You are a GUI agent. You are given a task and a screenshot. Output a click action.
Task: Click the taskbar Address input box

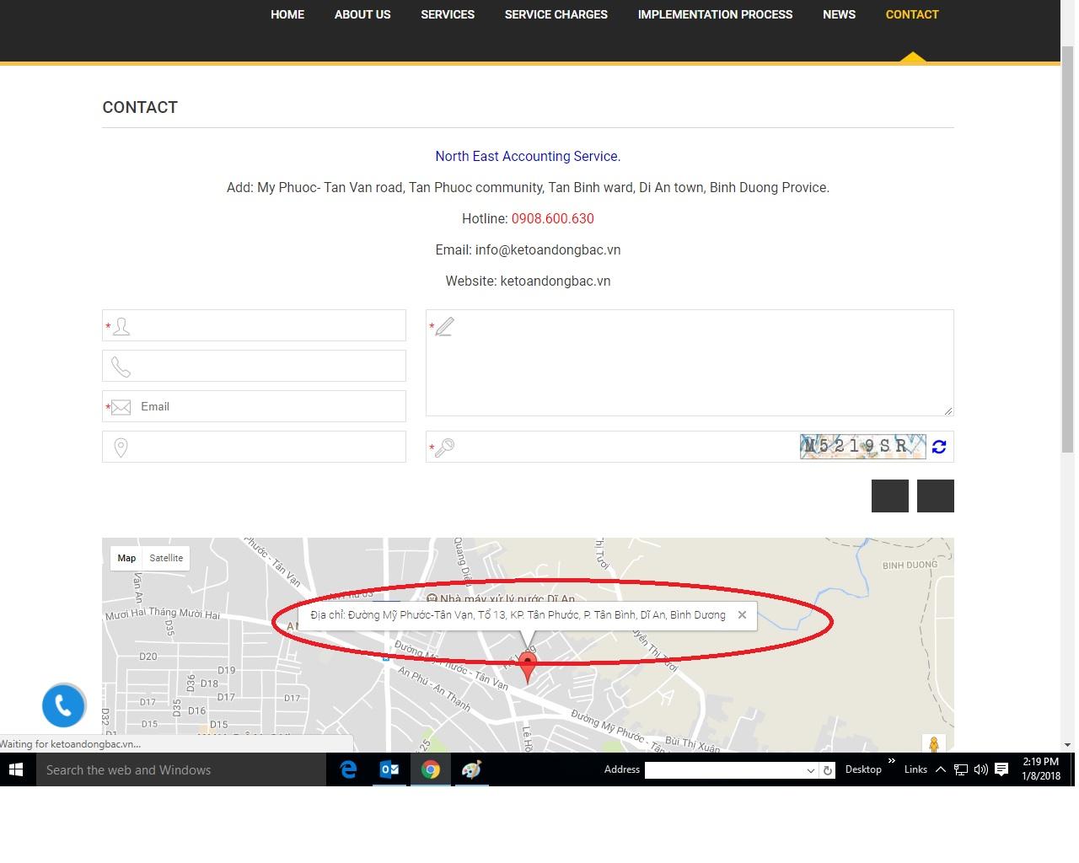click(x=725, y=770)
